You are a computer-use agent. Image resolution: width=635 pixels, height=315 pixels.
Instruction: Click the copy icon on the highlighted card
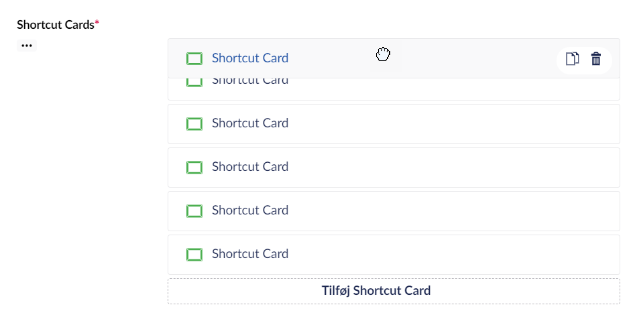point(572,59)
